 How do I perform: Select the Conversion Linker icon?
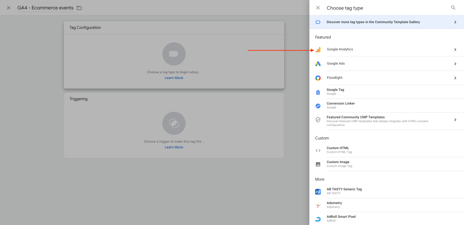[318, 106]
